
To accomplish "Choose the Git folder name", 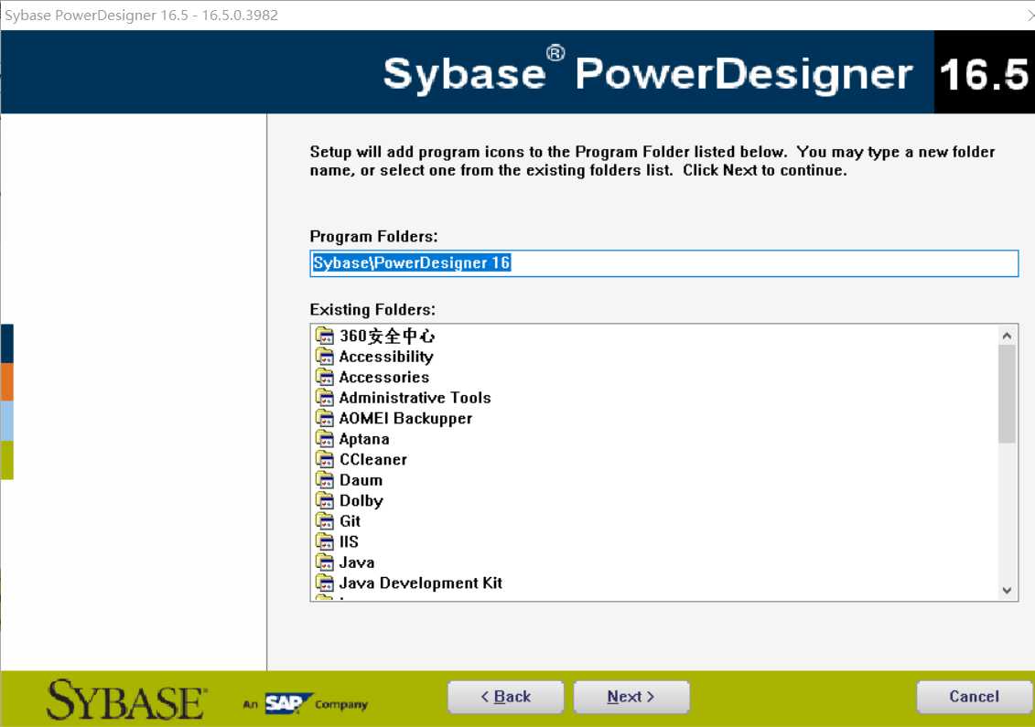I will click(x=350, y=521).
